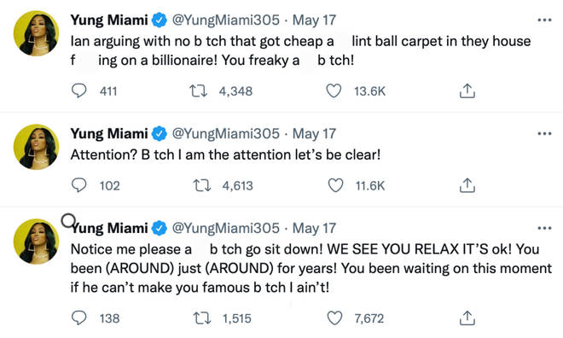Open May 17 timestamp on third tweet

[314, 228]
